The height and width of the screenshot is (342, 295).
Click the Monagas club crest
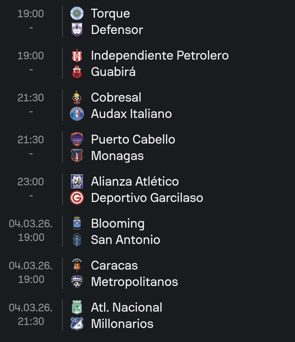(x=77, y=156)
